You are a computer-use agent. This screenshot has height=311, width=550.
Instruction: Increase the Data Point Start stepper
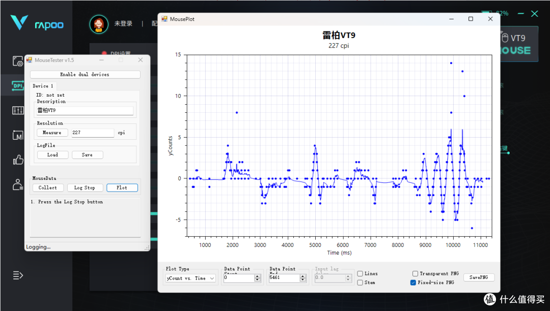(258, 276)
